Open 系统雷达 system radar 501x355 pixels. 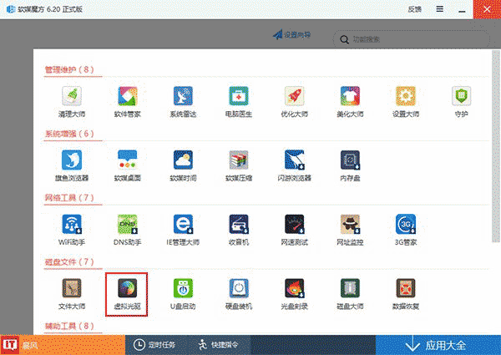pyautogui.click(x=183, y=102)
